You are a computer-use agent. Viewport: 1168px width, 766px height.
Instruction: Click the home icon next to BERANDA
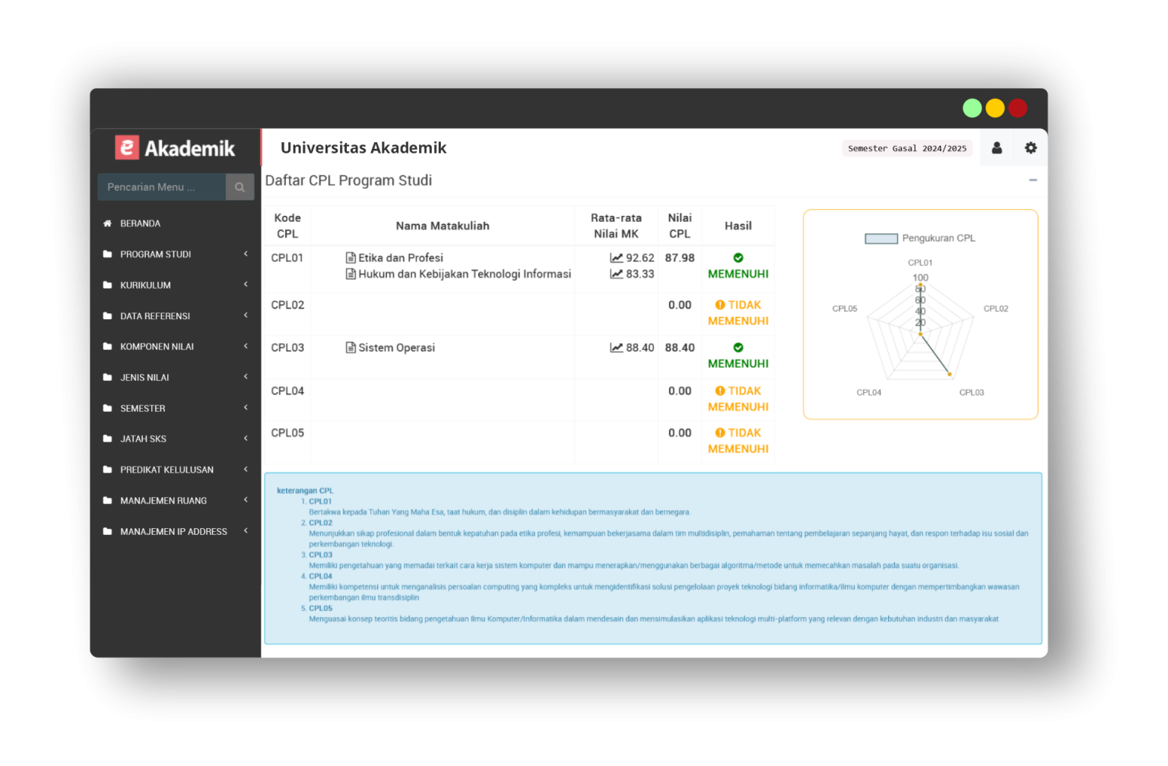pos(106,223)
